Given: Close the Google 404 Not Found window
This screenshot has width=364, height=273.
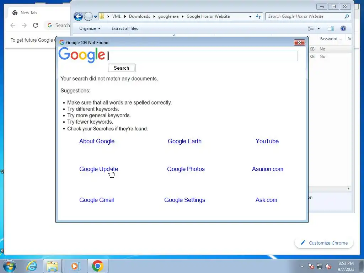Looking at the screenshot, I should tap(299, 43).
